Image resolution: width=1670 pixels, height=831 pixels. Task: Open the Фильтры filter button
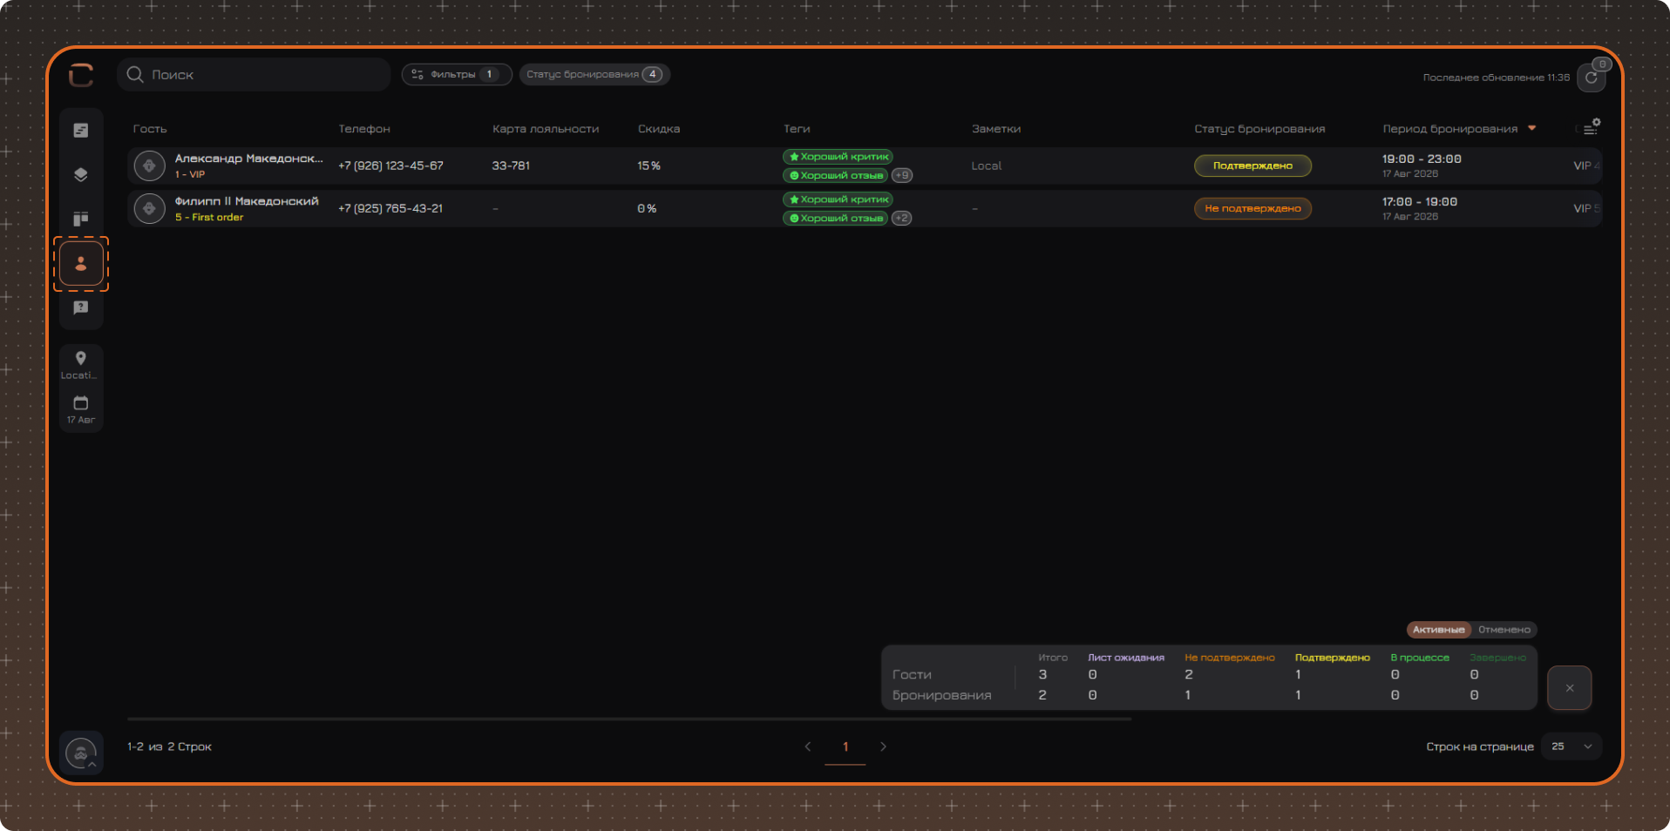(456, 75)
